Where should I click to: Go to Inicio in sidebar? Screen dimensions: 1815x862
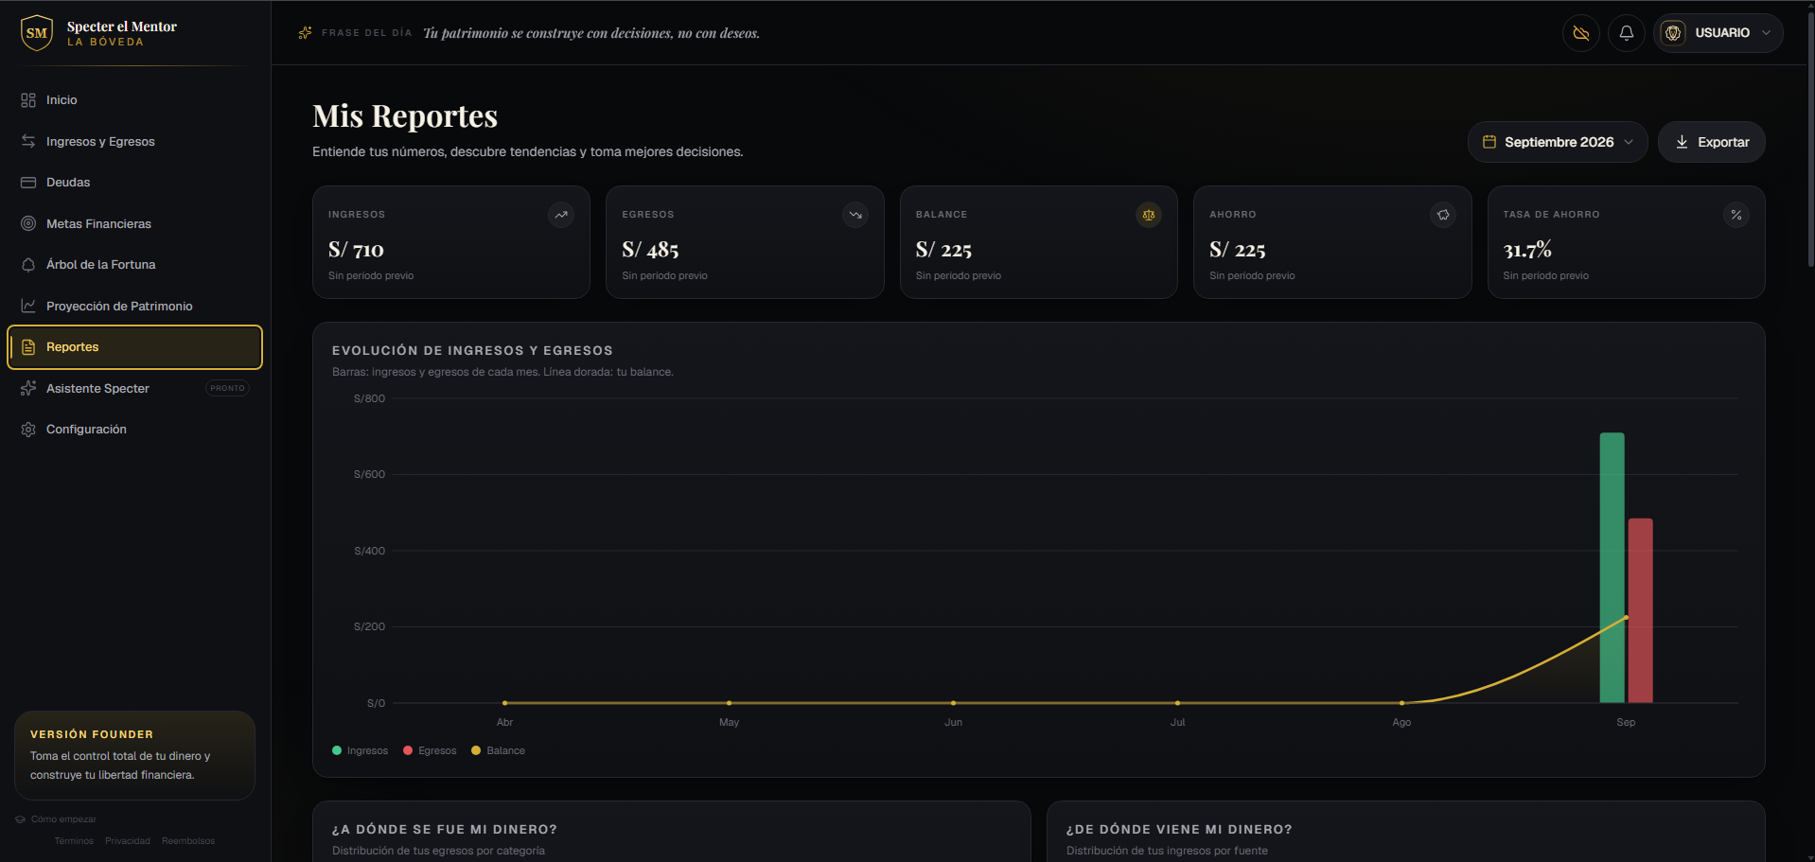pos(134,100)
